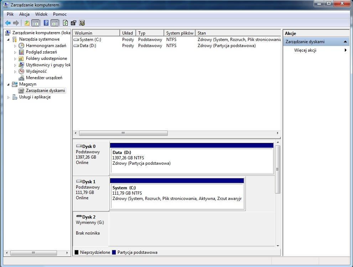Select Magazyn storage icon
The height and width of the screenshot is (267, 353).
pyautogui.click(x=15, y=84)
